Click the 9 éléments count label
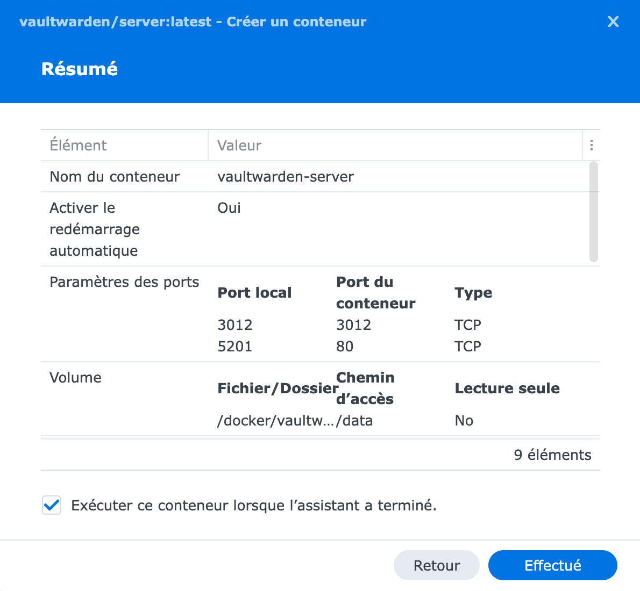640x591 pixels. click(x=553, y=455)
